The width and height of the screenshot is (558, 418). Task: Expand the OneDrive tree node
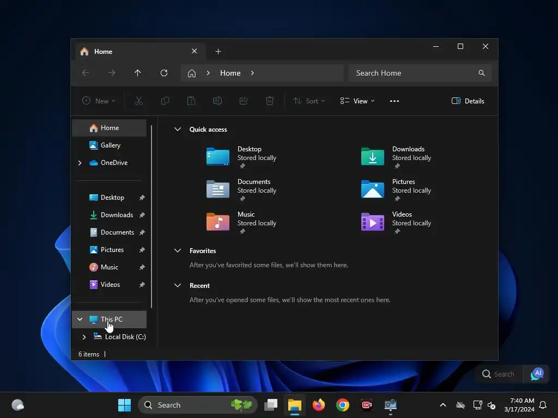[x=80, y=163]
